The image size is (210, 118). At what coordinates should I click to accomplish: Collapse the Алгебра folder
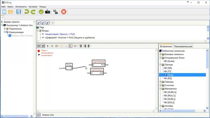(160, 106)
